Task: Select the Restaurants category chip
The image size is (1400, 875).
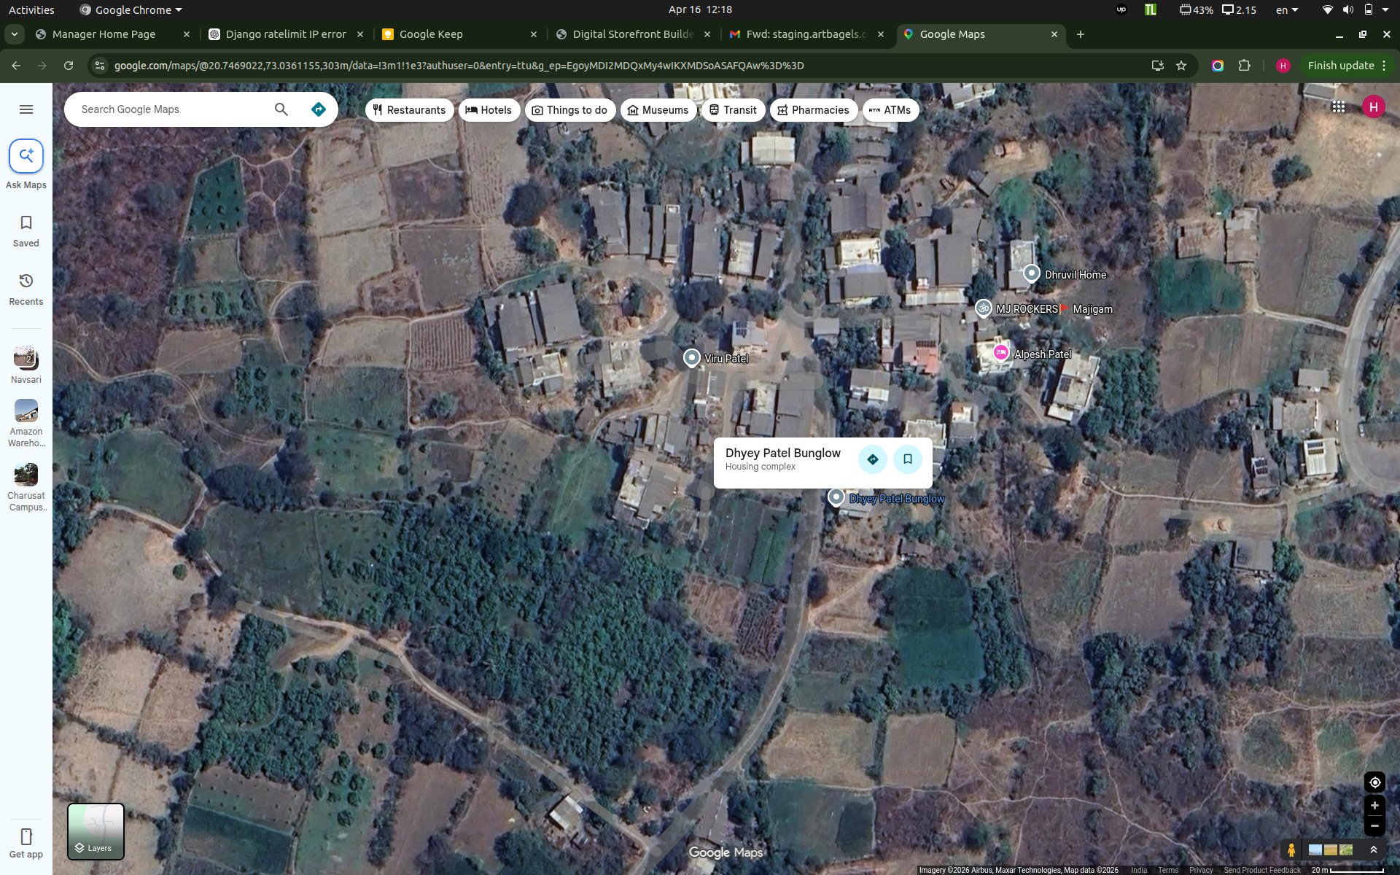Action: click(409, 110)
